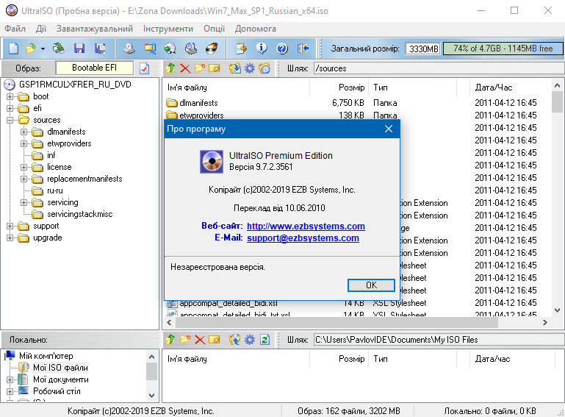
Task: Click the Save As toolbar icon
Action: coord(100,49)
